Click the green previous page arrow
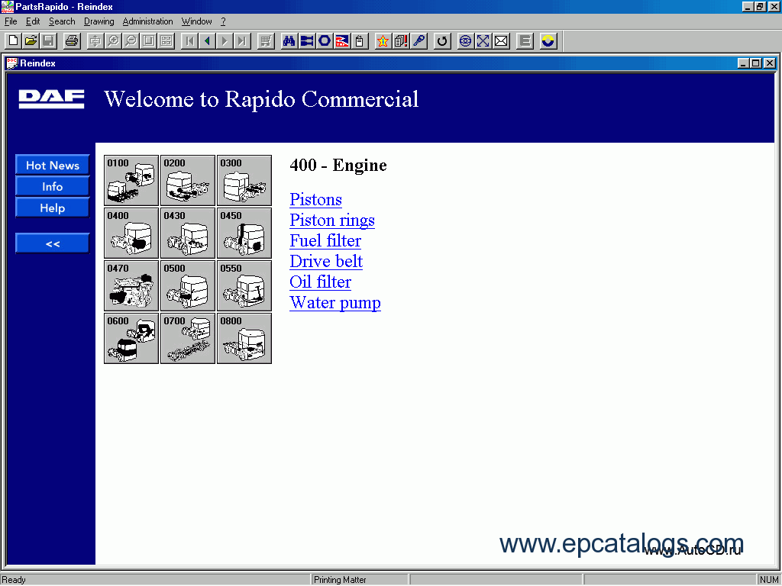 [x=207, y=41]
